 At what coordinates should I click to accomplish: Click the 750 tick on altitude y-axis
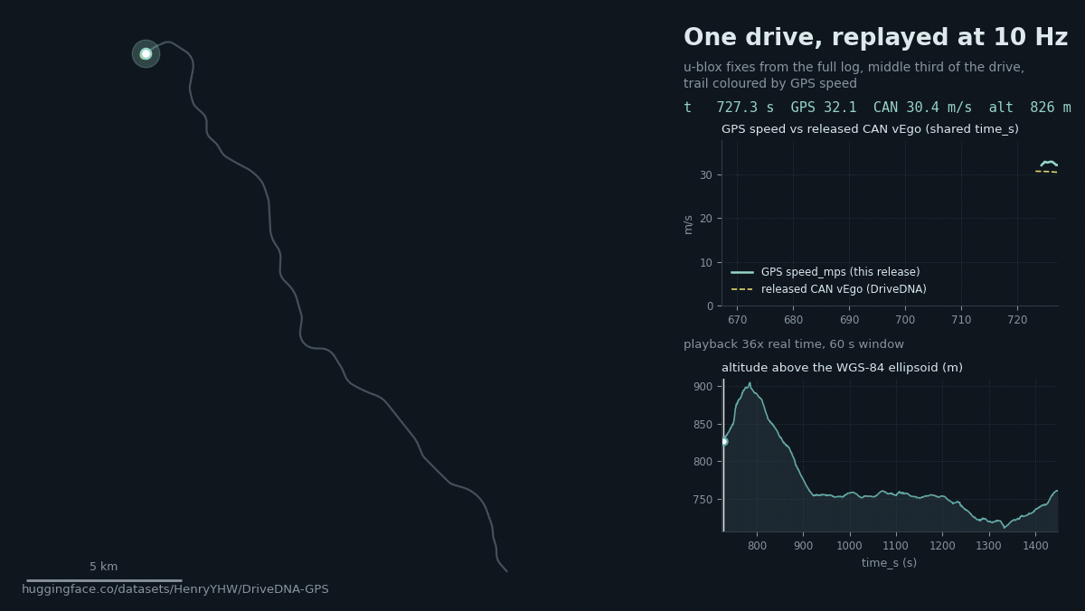point(703,499)
